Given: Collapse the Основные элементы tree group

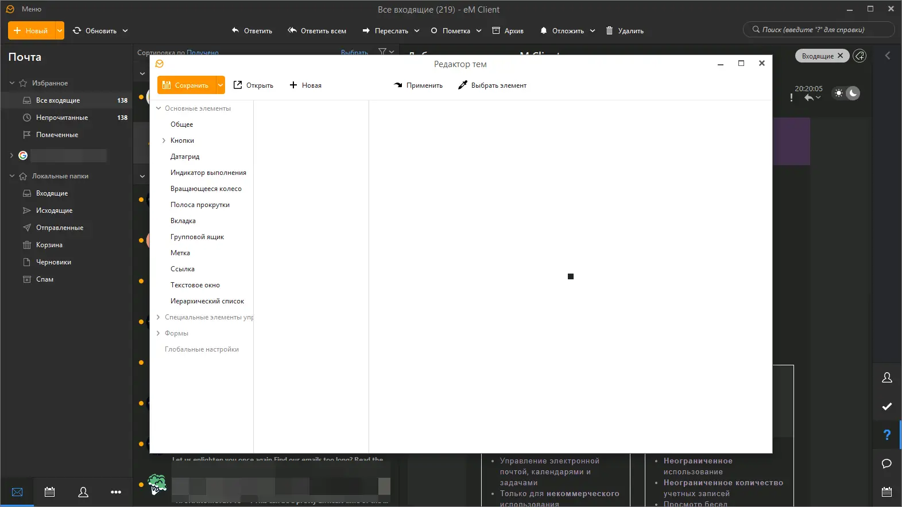Looking at the screenshot, I should (158, 108).
